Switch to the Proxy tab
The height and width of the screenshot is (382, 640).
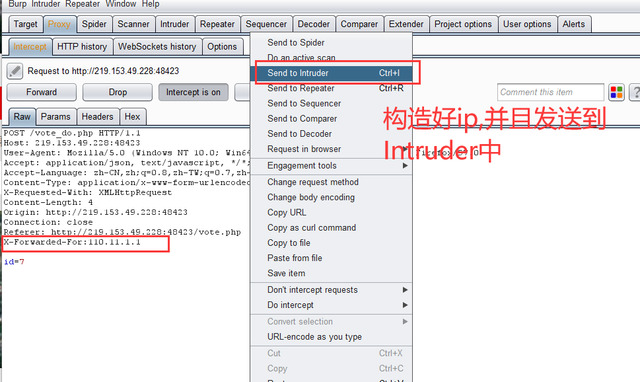coord(59,24)
